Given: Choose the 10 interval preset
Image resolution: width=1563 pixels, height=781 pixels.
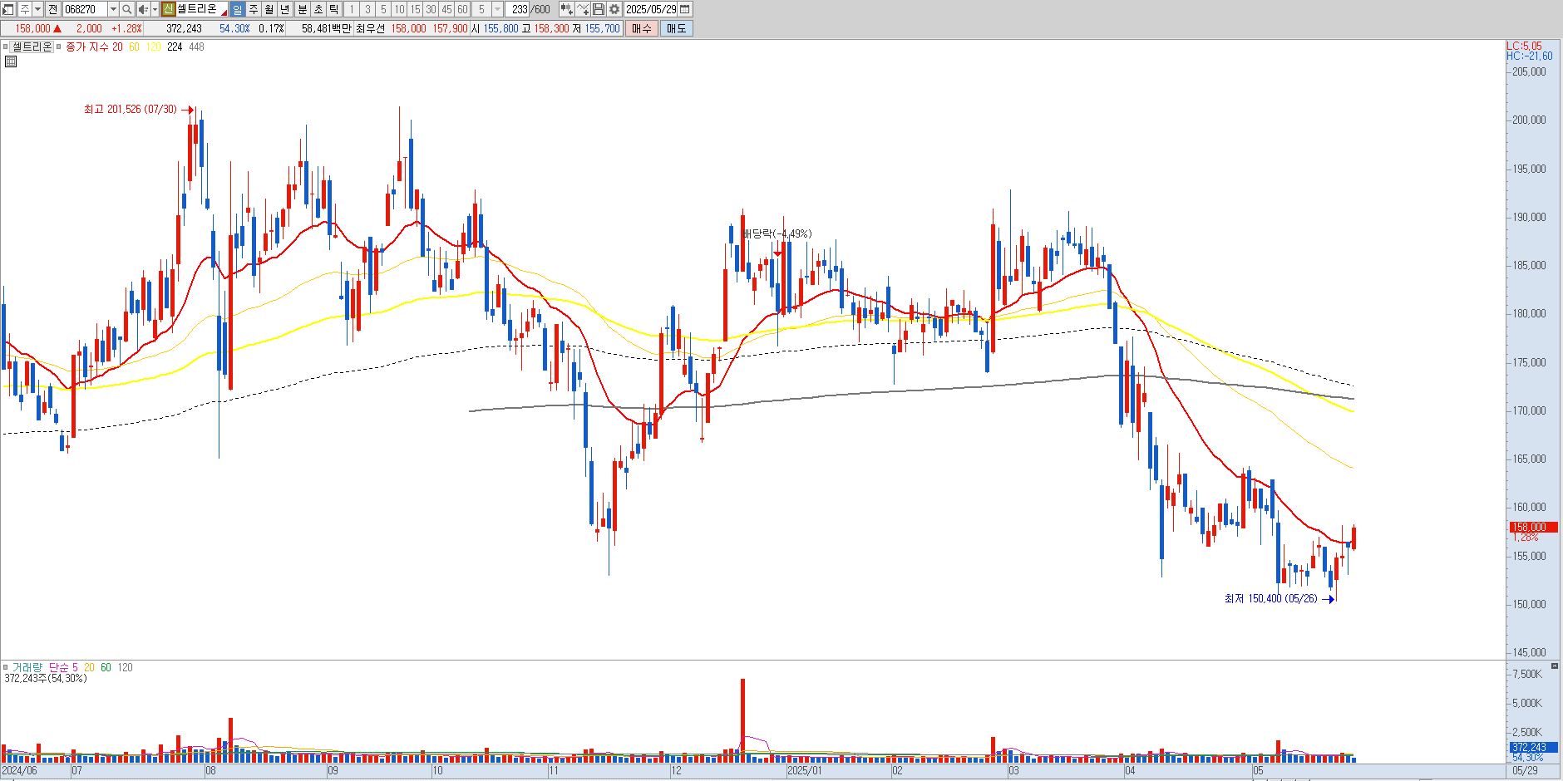Looking at the screenshot, I should [x=399, y=9].
